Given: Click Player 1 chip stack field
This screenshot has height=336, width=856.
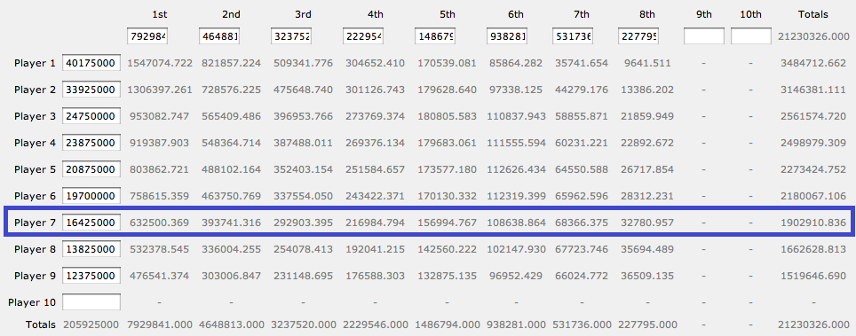Looking at the screenshot, I should (91, 63).
